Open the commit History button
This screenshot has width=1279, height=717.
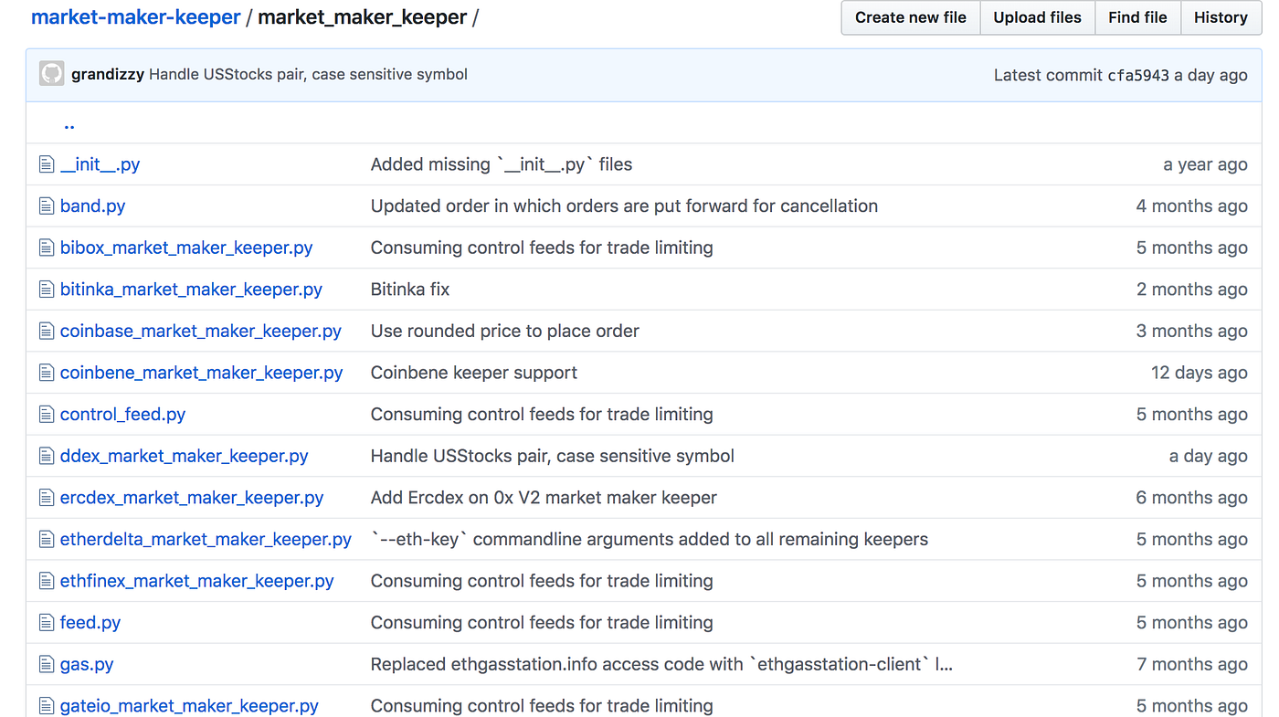(x=1221, y=17)
